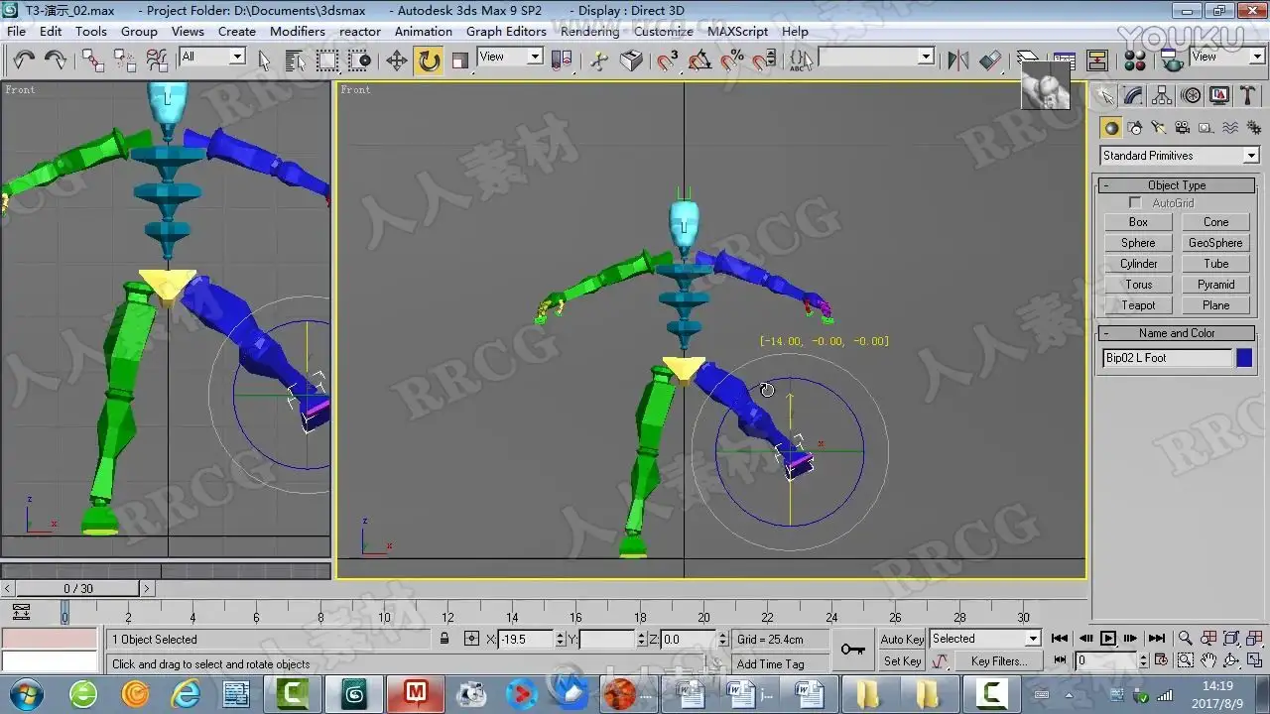Screen dimensions: 1270x714
Task: Open the Utilities hammer panel
Action: (x=1248, y=96)
